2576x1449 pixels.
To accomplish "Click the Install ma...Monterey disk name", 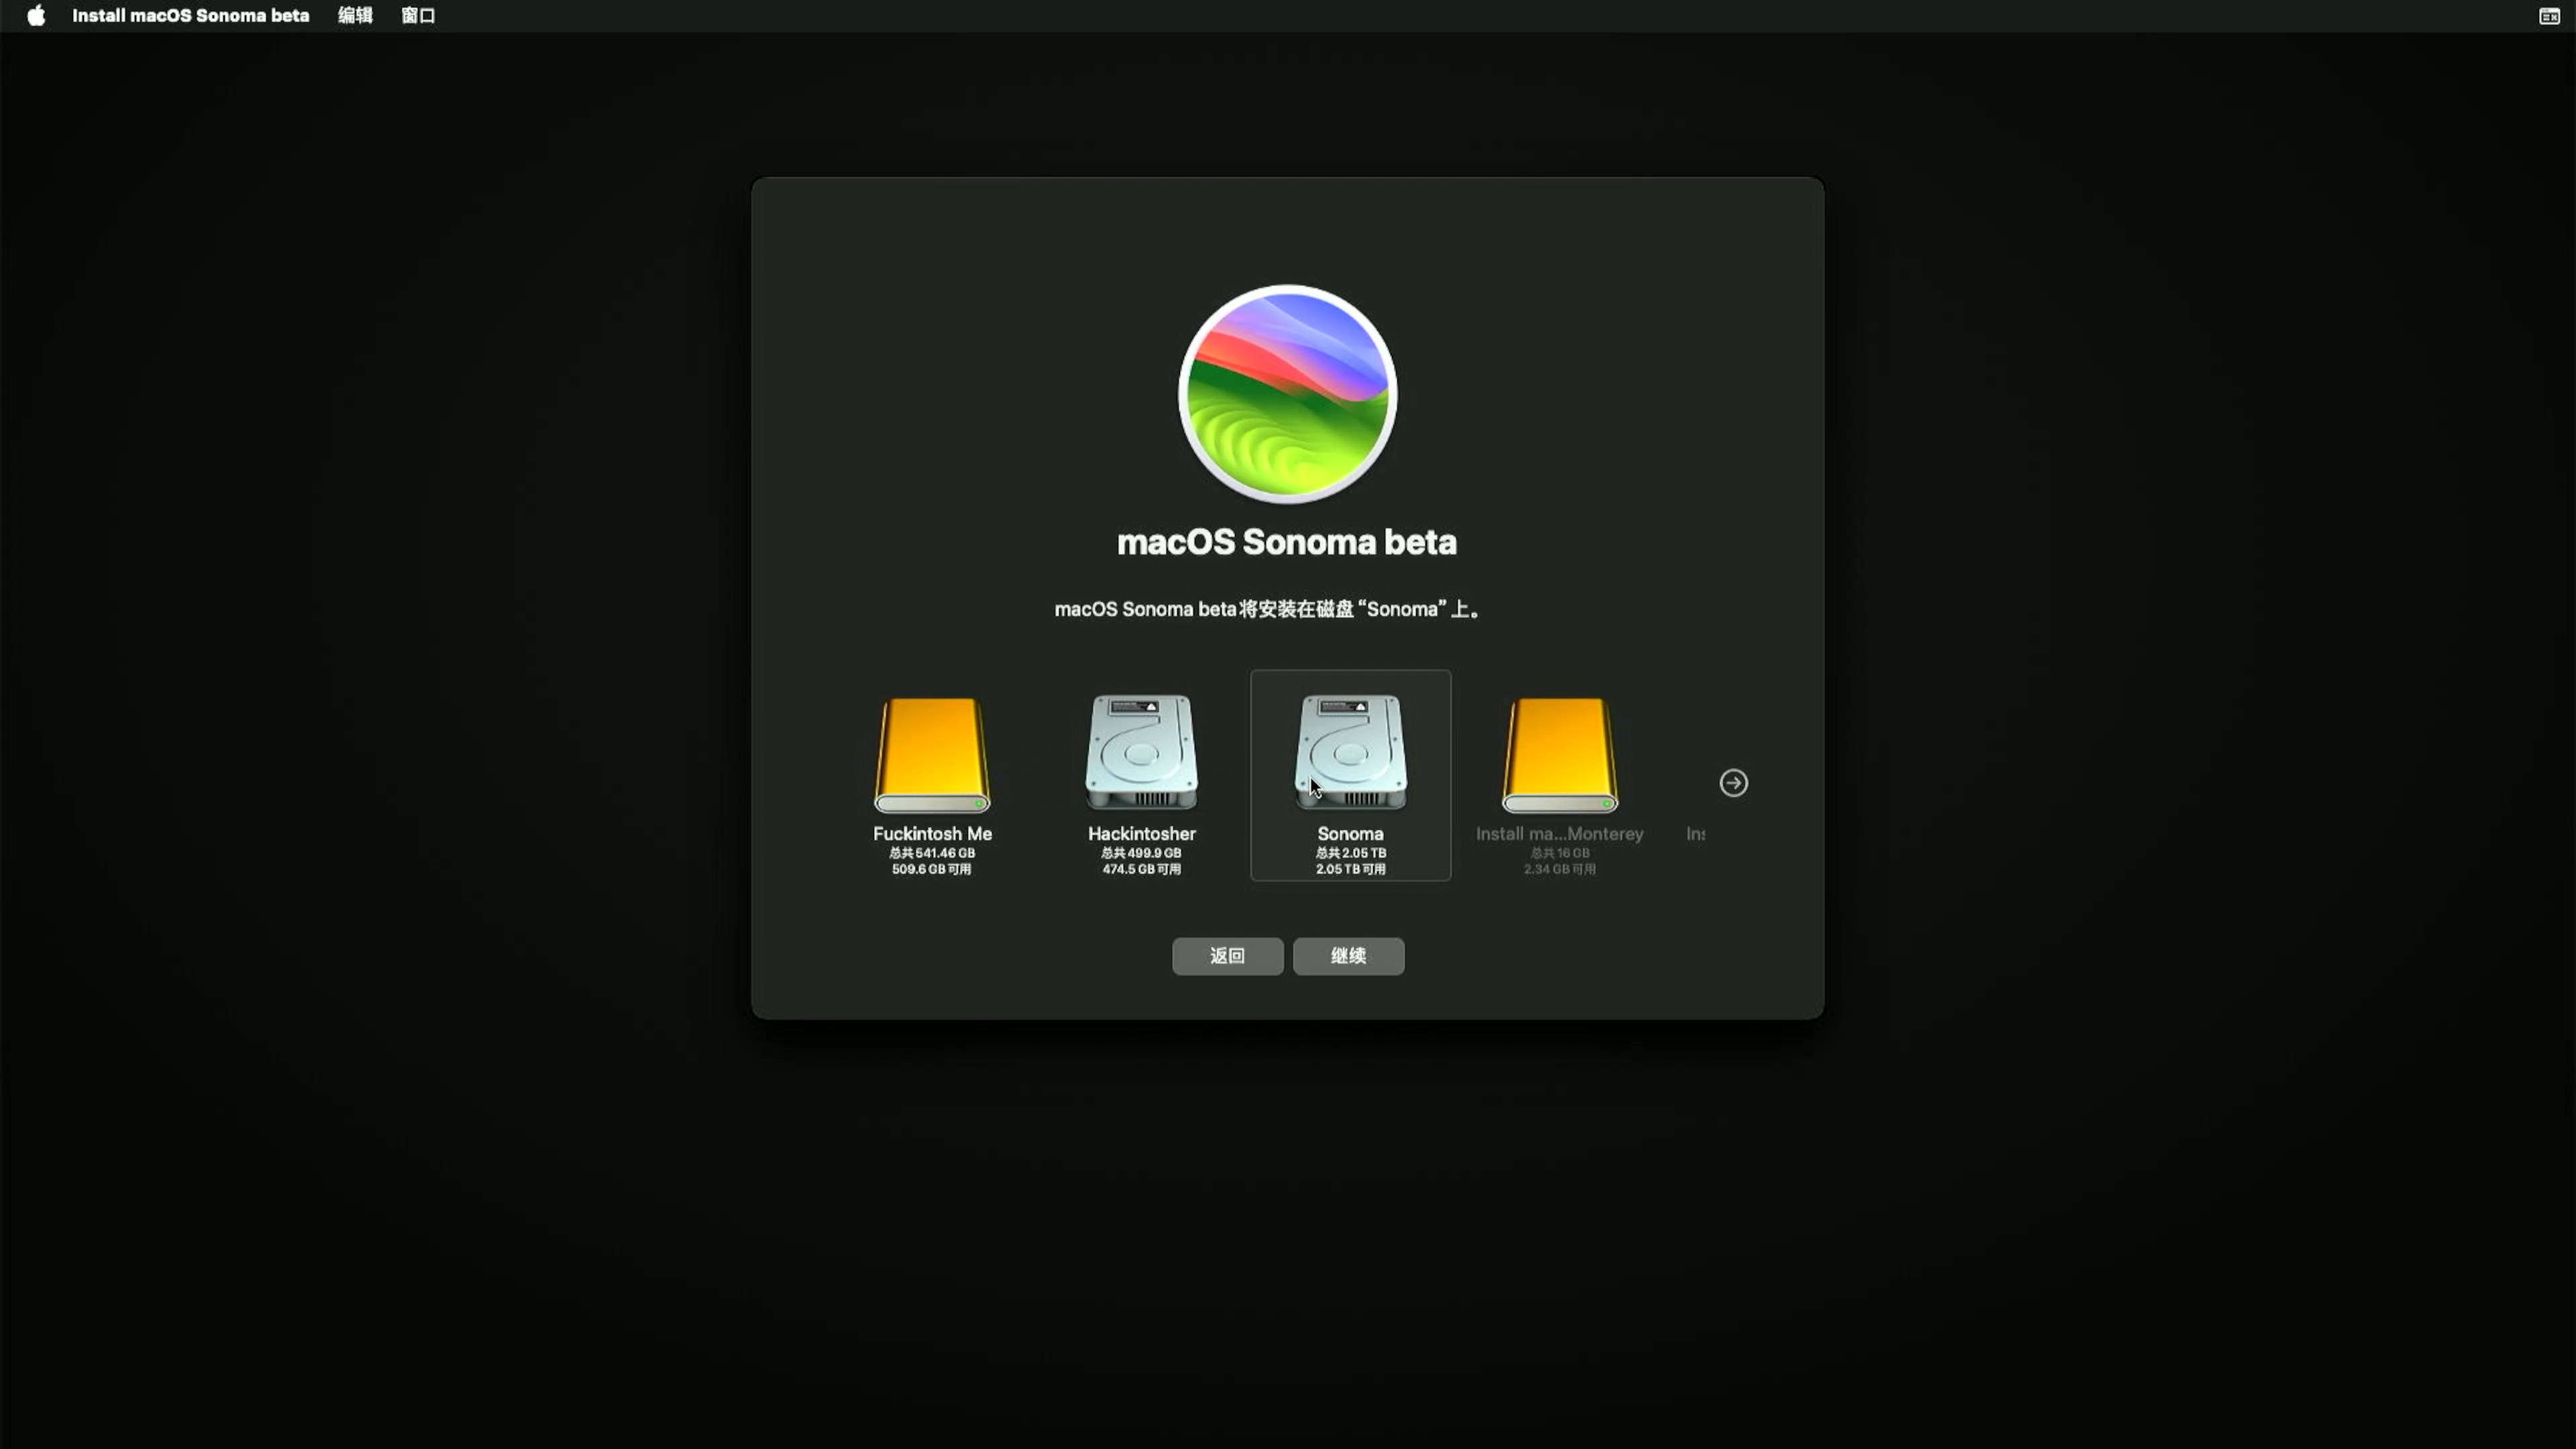I will pyautogui.click(x=1559, y=833).
